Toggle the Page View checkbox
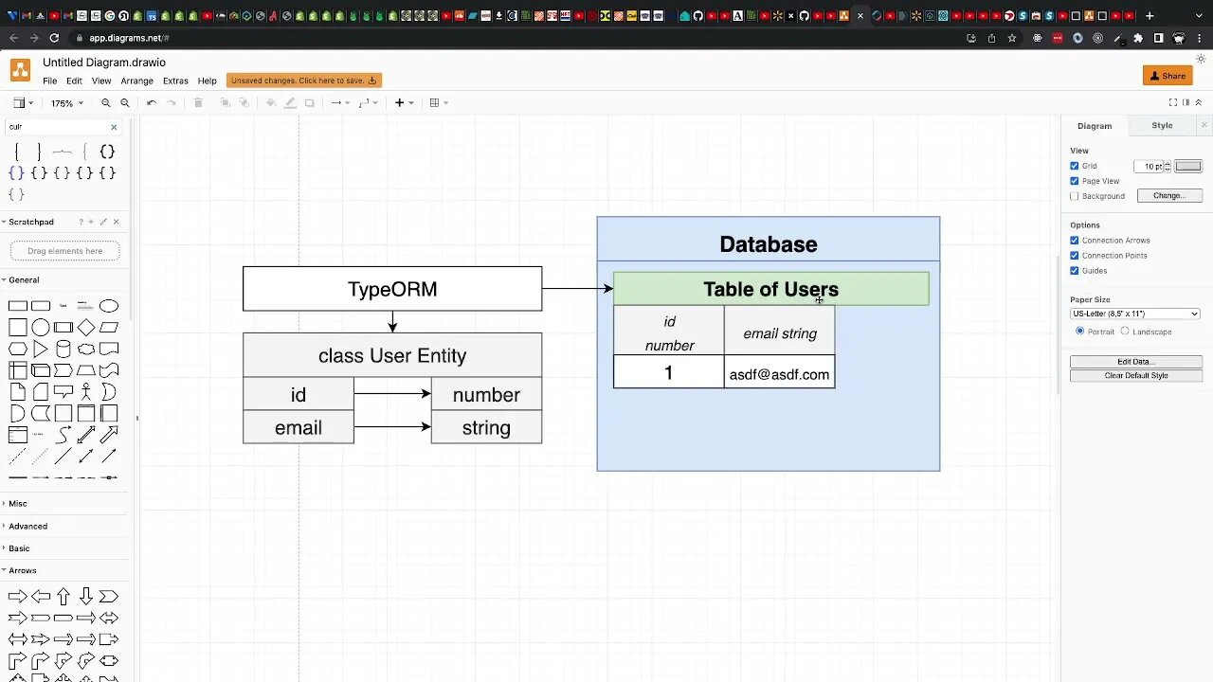The height and width of the screenshot is (682, 1213). coord(1075,181)
